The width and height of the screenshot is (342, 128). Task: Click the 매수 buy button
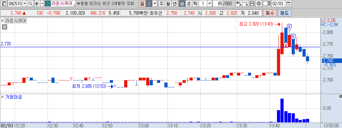[x=270, y=13]
